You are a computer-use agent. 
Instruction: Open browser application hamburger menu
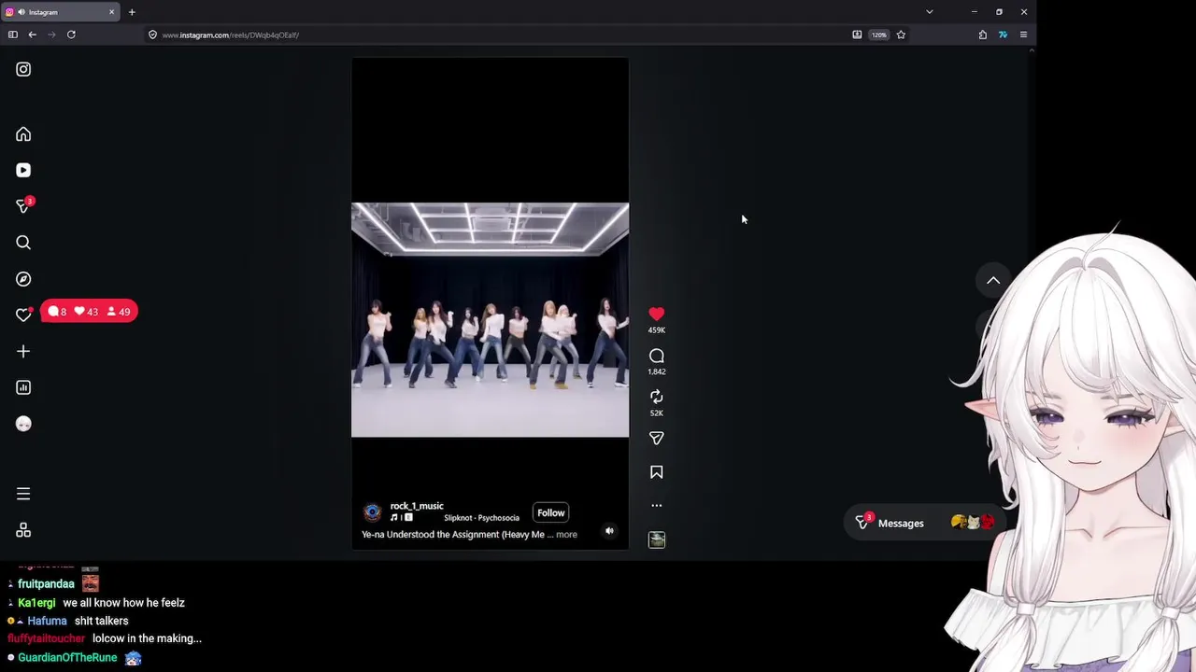pos(1023,35)
